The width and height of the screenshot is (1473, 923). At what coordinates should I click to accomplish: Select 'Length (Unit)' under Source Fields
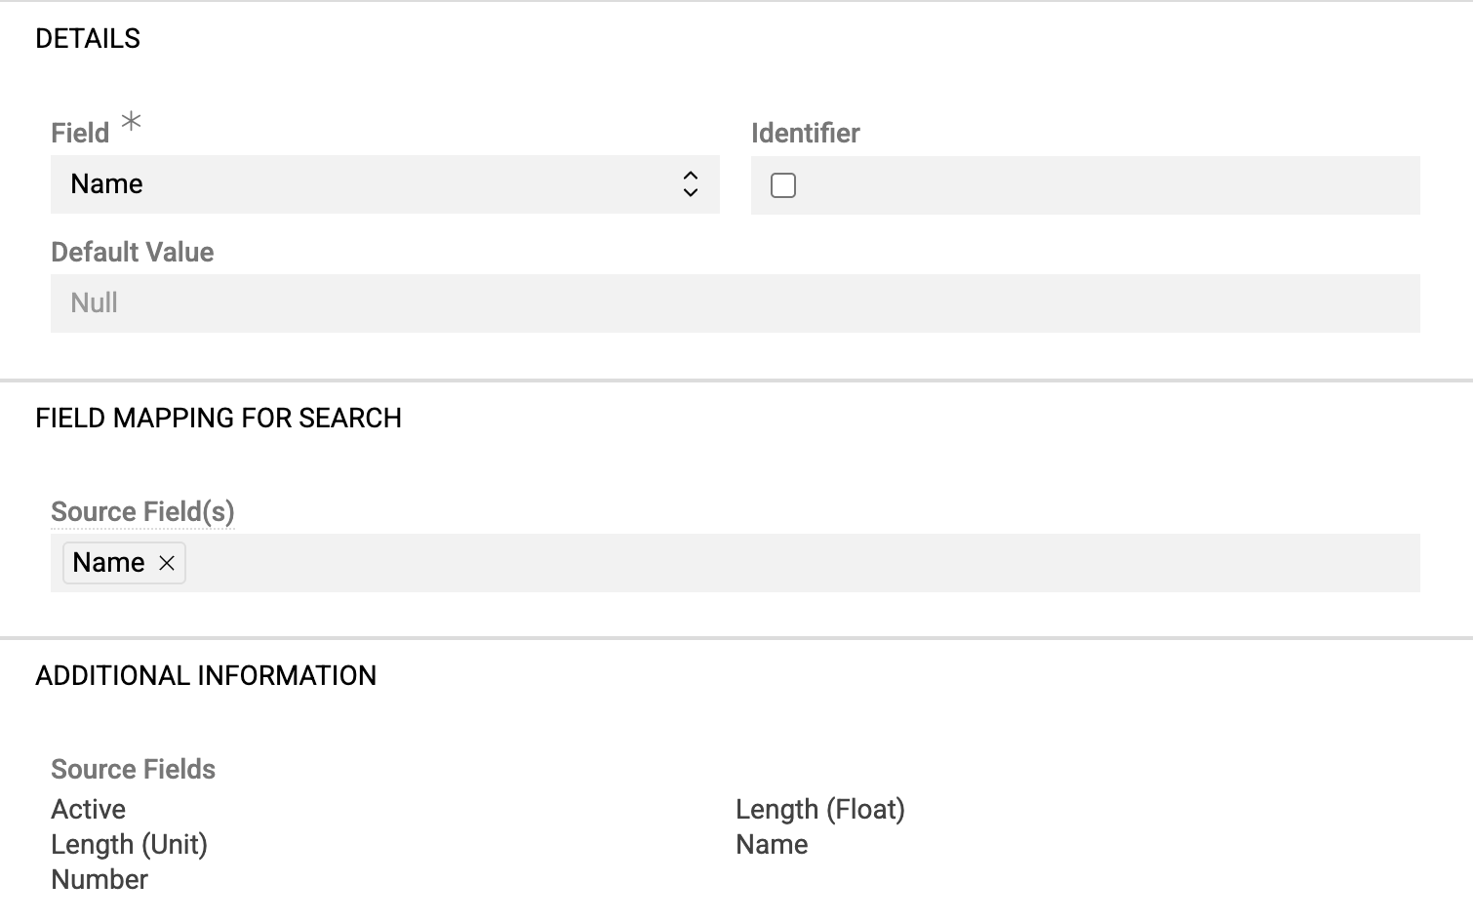click(x=129, y=845)
